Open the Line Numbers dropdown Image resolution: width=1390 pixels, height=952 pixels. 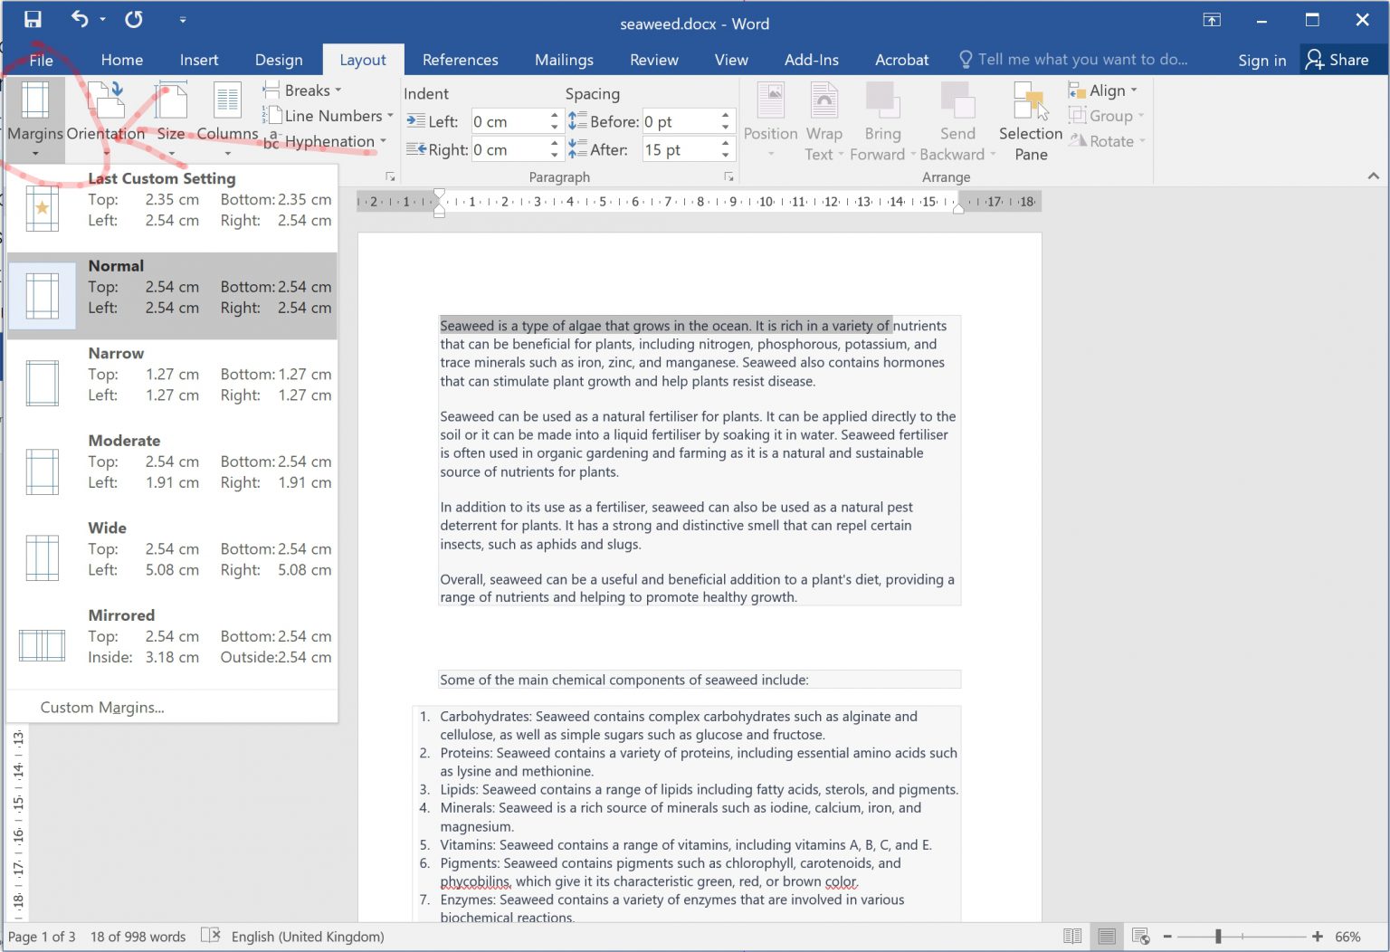click(x=329, y=116)
